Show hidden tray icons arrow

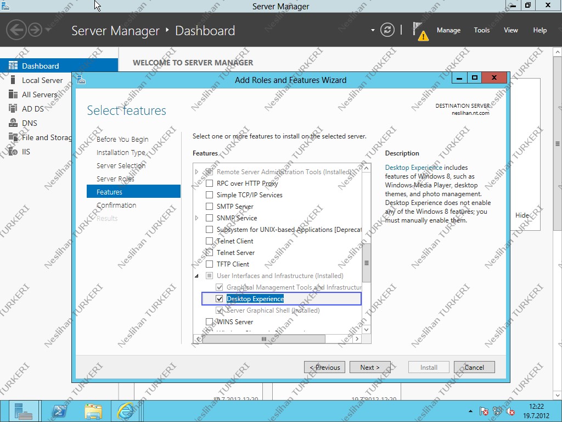point(470,411)
